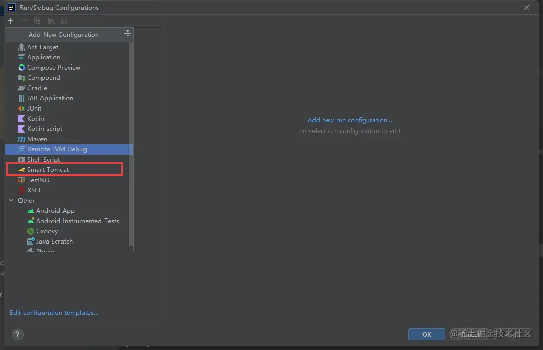This screenshot has width=543, height=350.
Task: Click the Copy Configuration toolbar icon
Action: (x=37, y=21)
